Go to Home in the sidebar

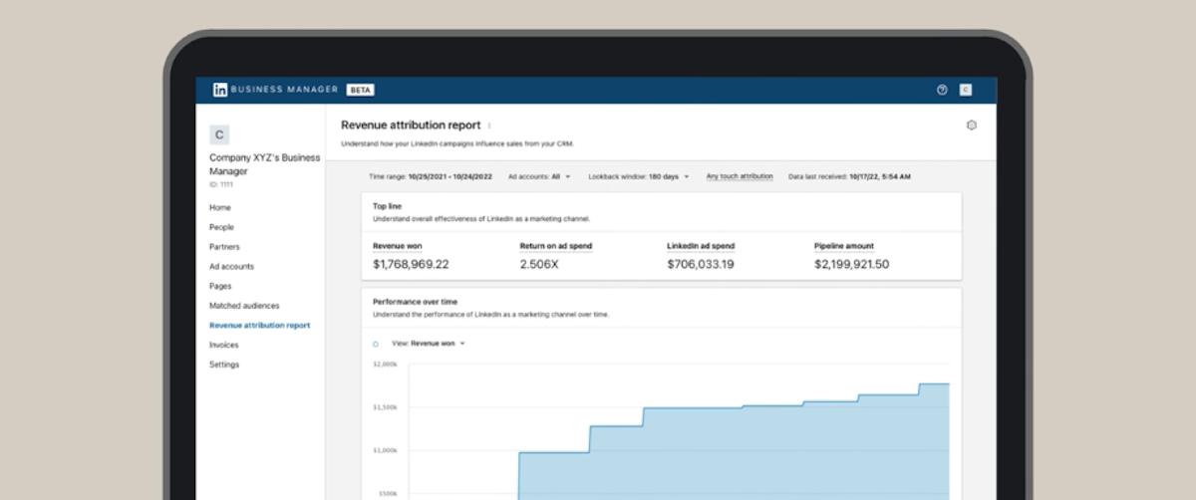click(x=219, y=207)
